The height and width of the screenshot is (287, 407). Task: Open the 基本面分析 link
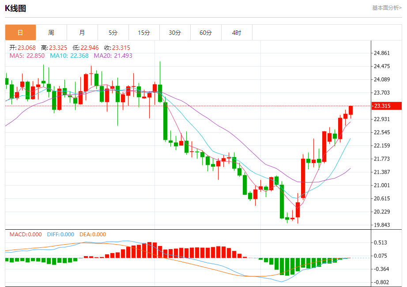pos(387,8)
